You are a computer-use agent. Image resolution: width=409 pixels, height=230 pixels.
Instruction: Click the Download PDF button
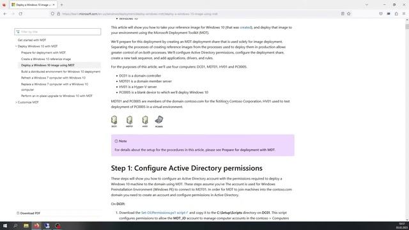tap(28, 213)
